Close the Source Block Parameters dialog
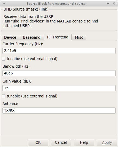Image resolution: width=118 pixels, height=147 pixels. (x=114, y=4)
